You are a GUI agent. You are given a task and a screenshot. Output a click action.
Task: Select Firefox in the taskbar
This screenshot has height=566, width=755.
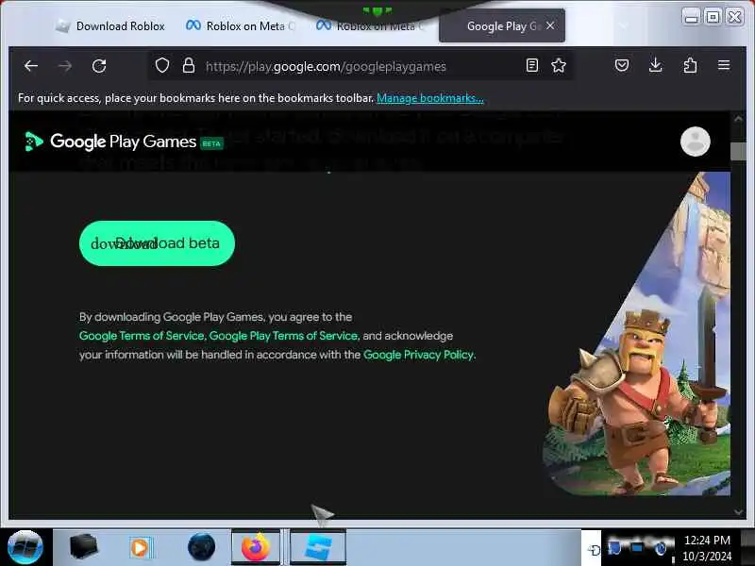click(256, 547)
